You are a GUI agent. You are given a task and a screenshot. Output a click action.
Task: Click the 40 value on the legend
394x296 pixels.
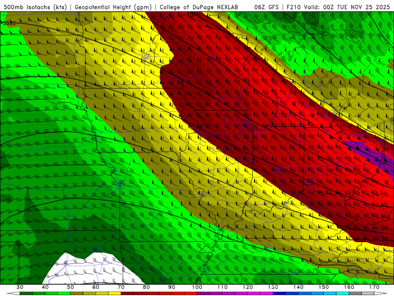click(45, 287)
